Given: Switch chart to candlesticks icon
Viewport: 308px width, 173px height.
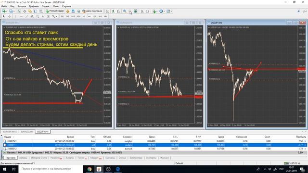Looking at the screenshot, I should [113, 11].
